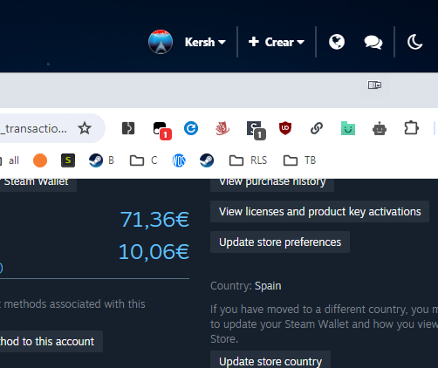Open the C bookmarks folder
The width and height of the screenshot is (438, 368).
point(144,160)
